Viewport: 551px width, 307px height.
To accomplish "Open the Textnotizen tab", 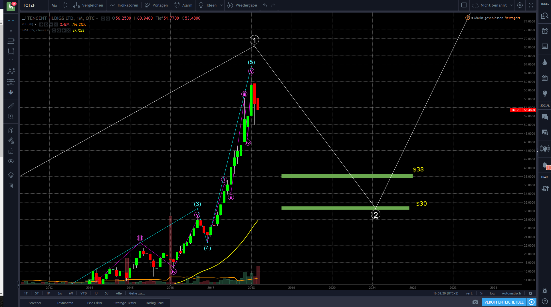I will [65, 303].
